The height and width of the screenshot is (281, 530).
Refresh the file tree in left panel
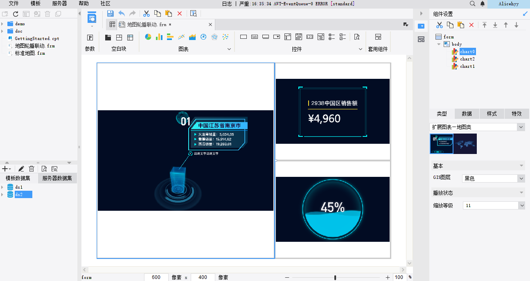[x=16, y=14]
